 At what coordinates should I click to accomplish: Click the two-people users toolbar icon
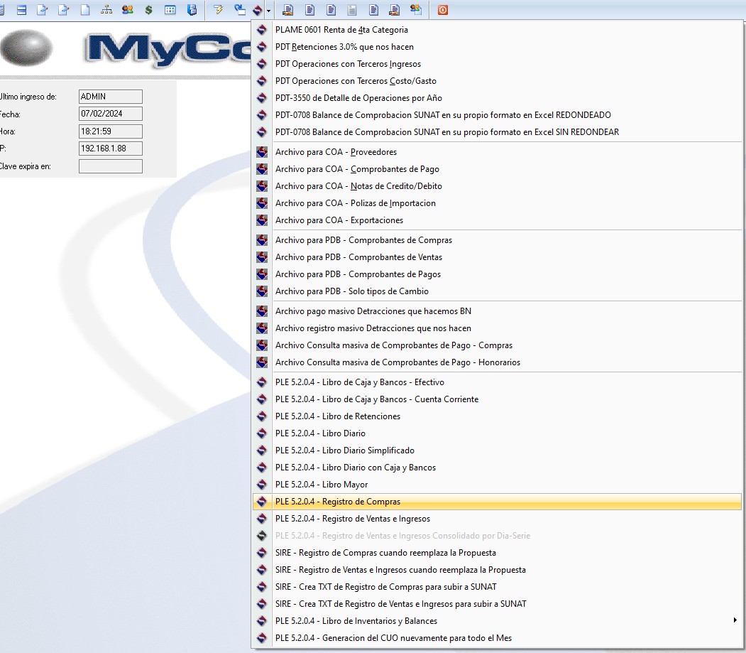pyautogui.click(x=127, y=10)
